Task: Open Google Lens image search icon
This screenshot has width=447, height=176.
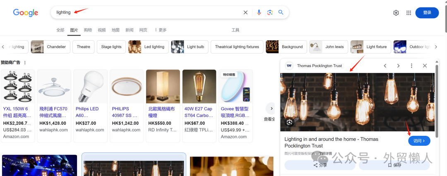Action: pos(270,12)
